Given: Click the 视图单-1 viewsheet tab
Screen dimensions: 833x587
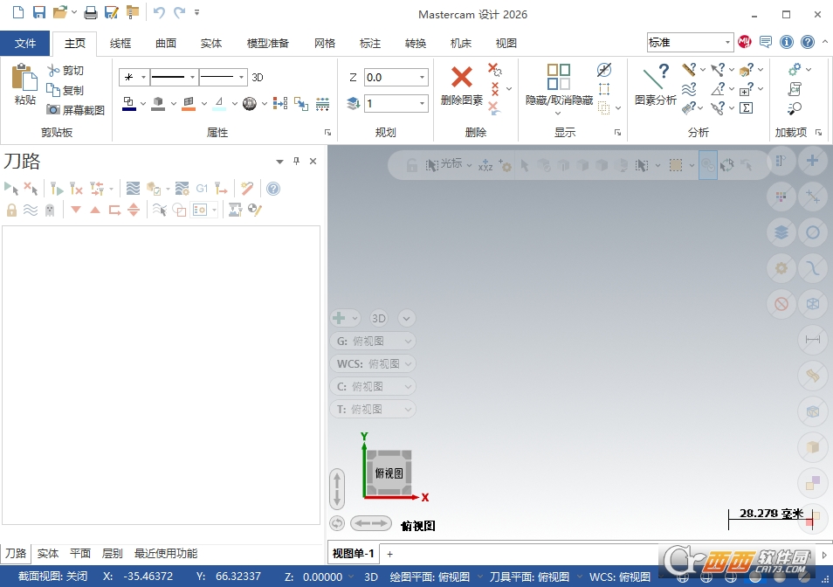Looking at the screenshot, I should (x=354, y=554).
